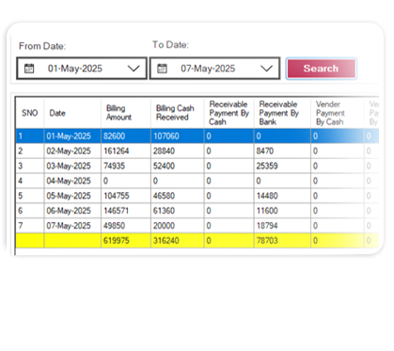Click the bank payment cell 8470
The height and width of the screenshot is (351, 394).
point(282,151)
